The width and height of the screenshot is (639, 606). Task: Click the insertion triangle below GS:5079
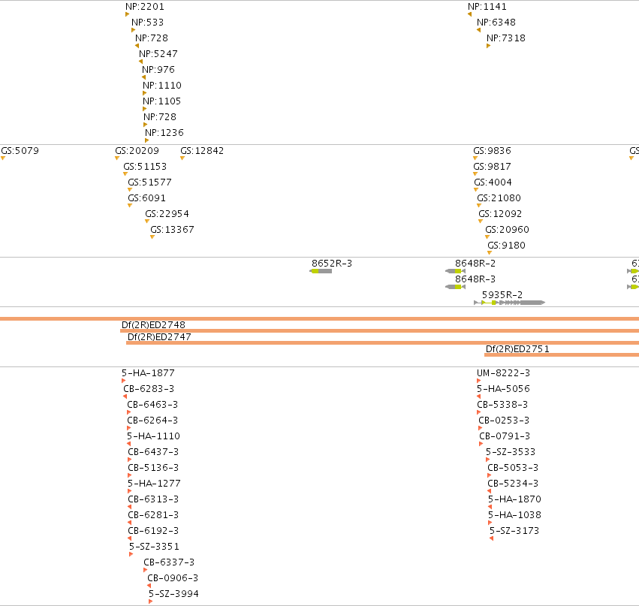coord(3,158)
